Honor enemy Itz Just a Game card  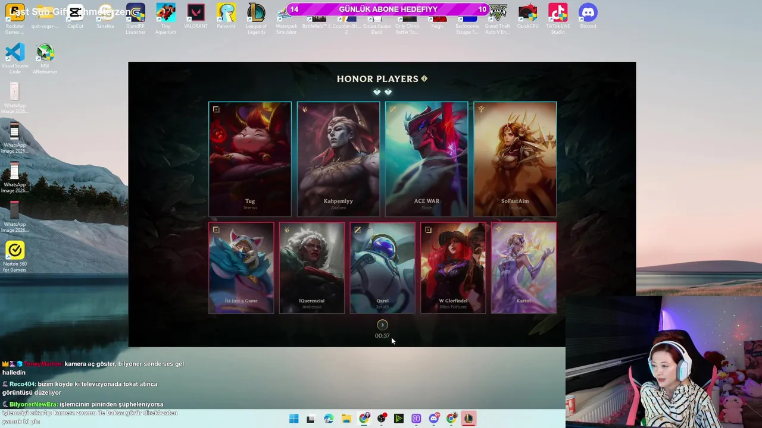(x=241, y=267)
